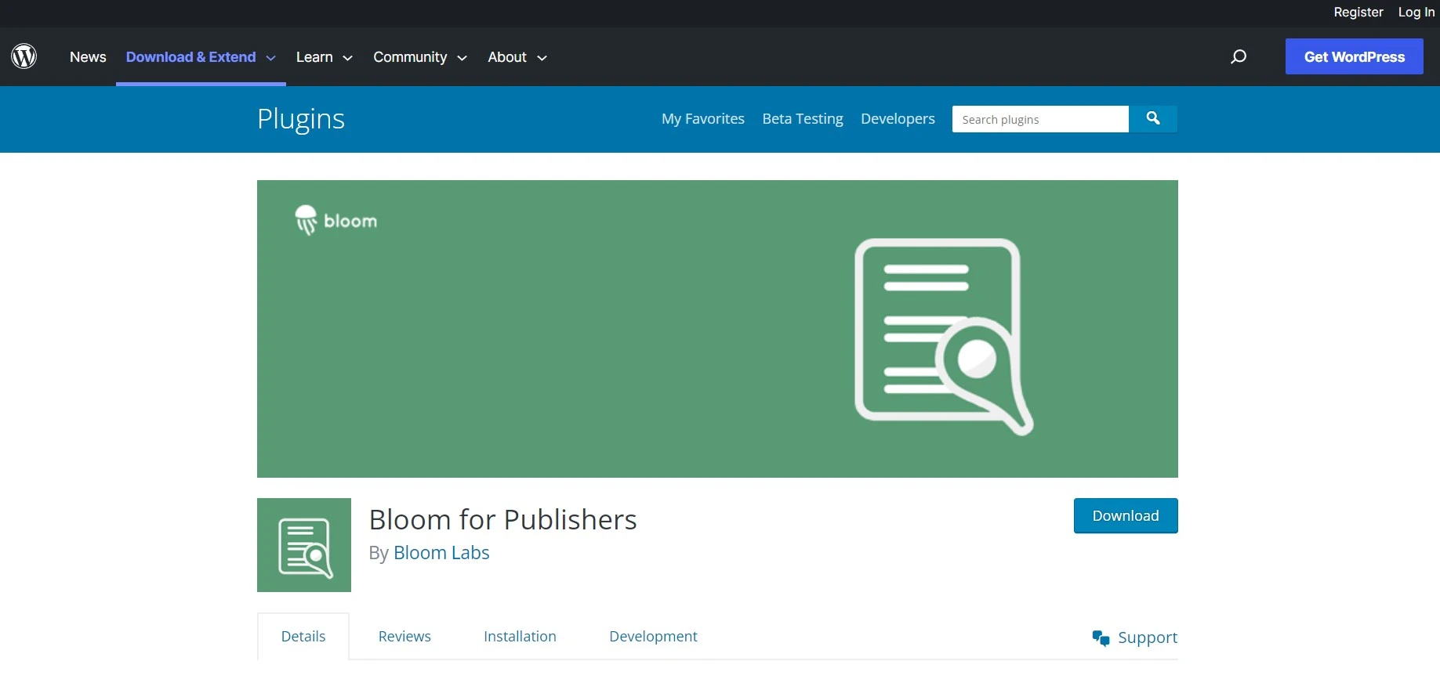Open the site search magnifier icon
This screenshot has height=679, width=1440.
[x=1239, y=56]
